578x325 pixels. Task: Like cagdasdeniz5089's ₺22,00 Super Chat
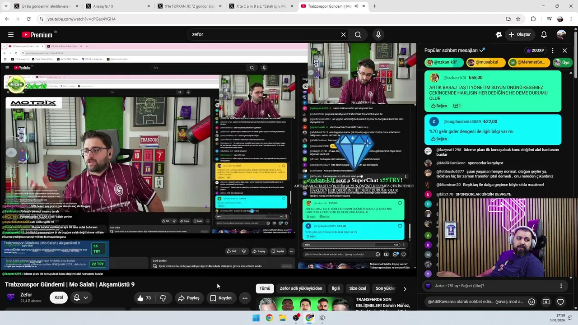click(439, 139)
